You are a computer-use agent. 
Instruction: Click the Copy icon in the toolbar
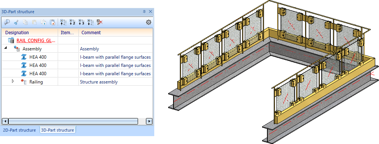25,23
